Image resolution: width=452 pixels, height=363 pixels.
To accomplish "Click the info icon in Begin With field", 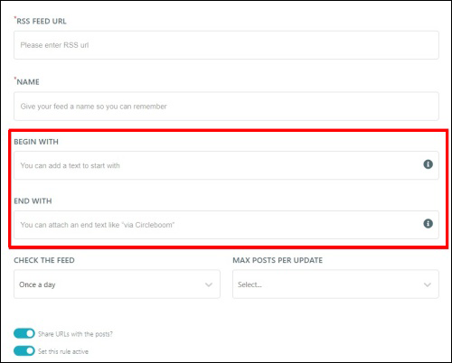I will [x=428, y=164].
